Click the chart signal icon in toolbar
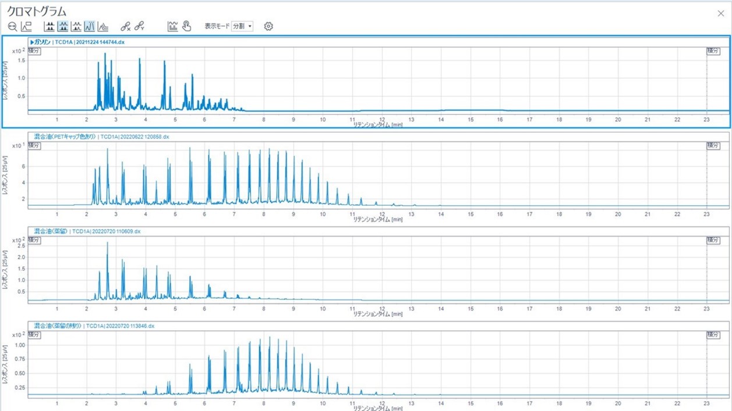732x411 pixels. (173, 26)
